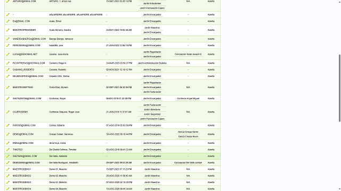Screen dimensions: 341x191
Task: Click the García Crespo Karen link
Action: pyautogui.click(x=188, y=132)
